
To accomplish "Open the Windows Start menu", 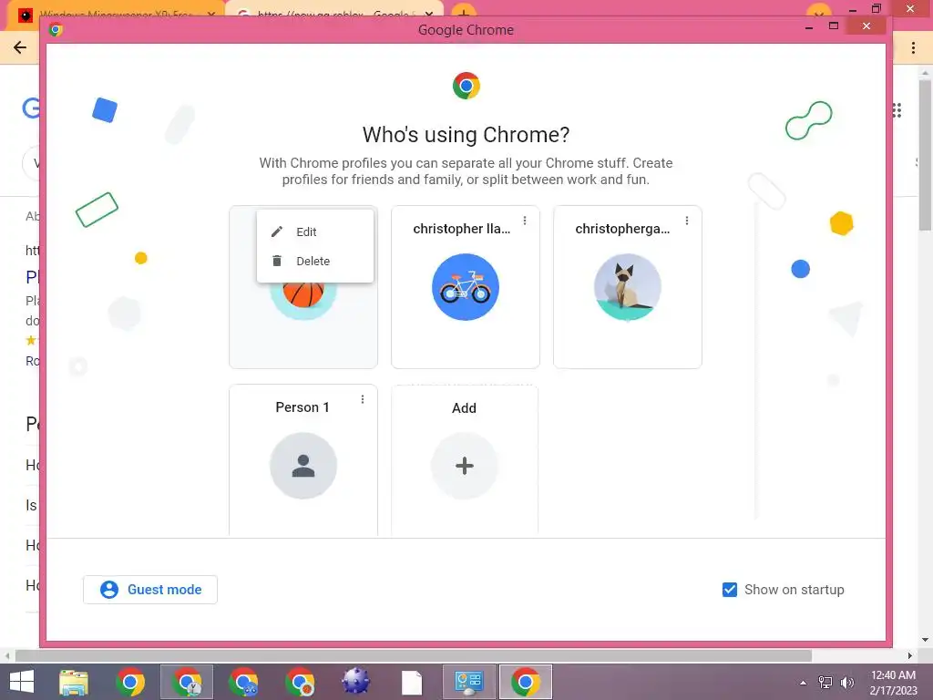I will (22, 682).
